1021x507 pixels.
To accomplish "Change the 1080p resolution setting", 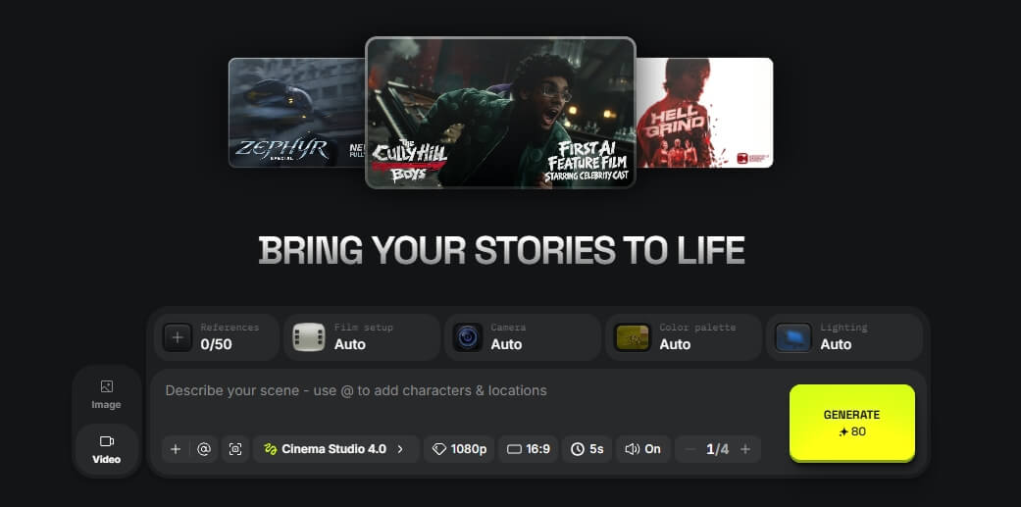I will coord(459,449).
